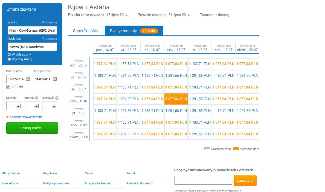Click the Zapisz się! button
The width and height of the screenshot is (325, 192).
(245, 181)
